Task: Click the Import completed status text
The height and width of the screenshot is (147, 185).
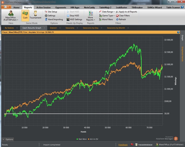Action: click(x=52, y=145)
